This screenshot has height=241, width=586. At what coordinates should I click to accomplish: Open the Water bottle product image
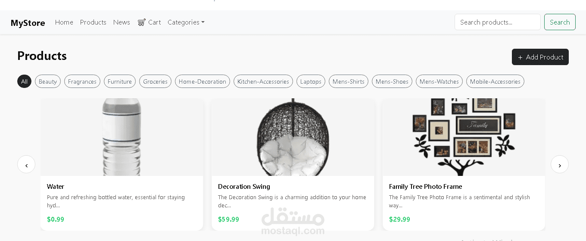122,137
